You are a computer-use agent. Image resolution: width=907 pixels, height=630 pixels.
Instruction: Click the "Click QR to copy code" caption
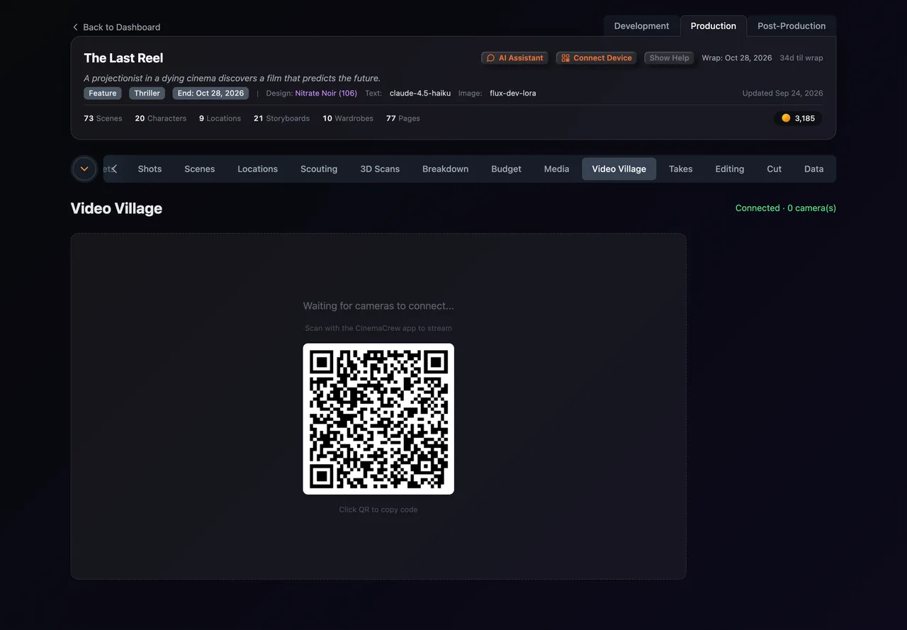tap(378, 510)
